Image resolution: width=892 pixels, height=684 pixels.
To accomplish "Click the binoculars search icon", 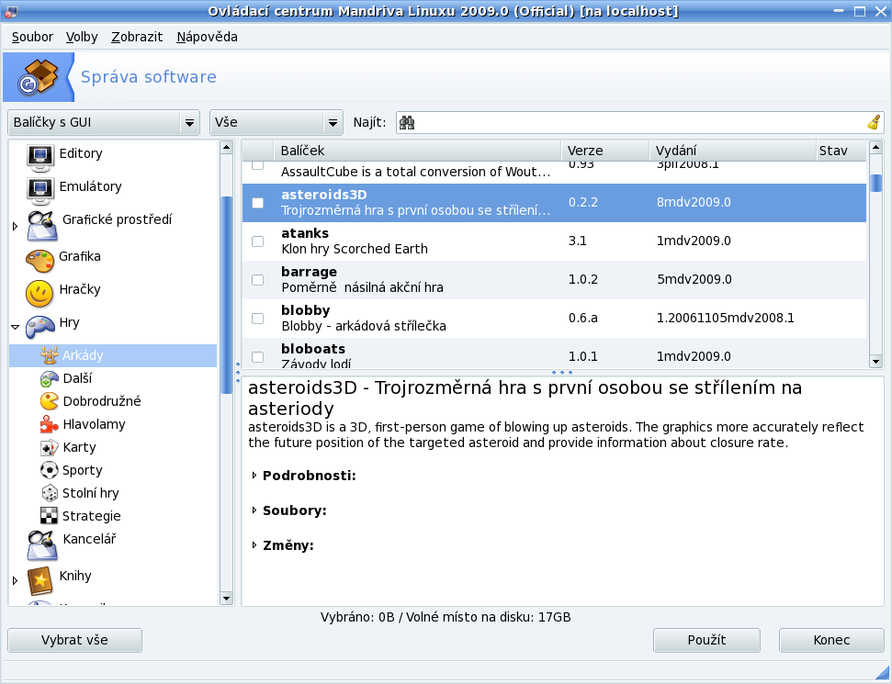I will (407, 123).
